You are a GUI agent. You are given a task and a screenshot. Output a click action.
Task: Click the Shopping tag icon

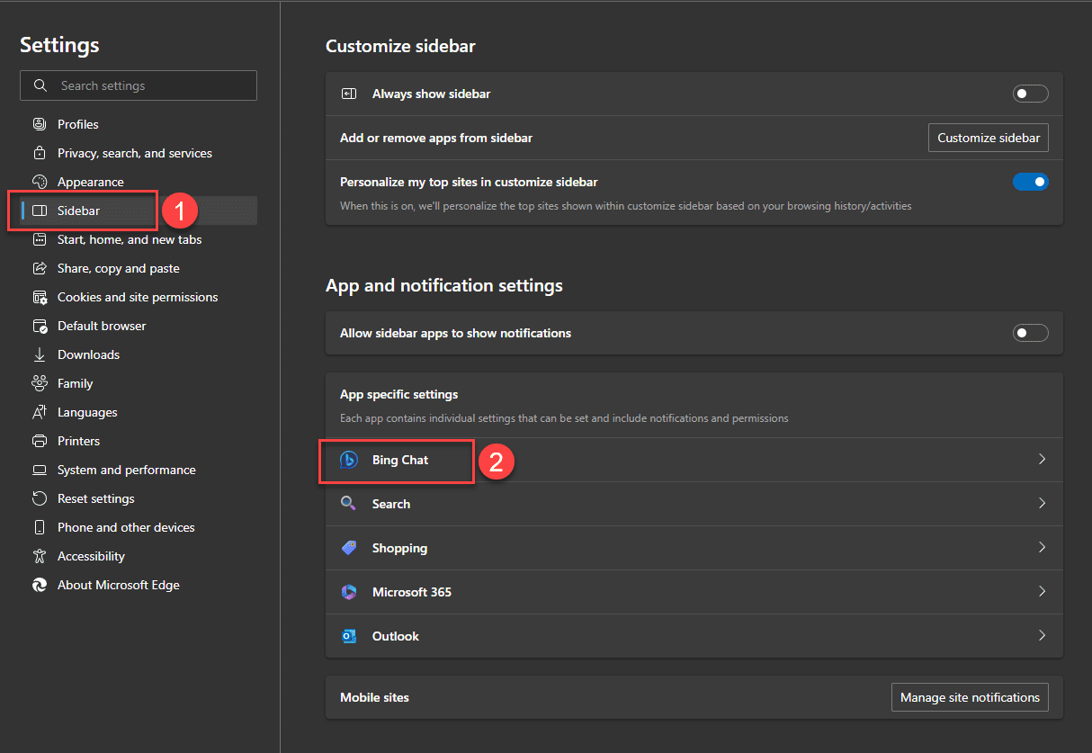[x=349, y=548]
